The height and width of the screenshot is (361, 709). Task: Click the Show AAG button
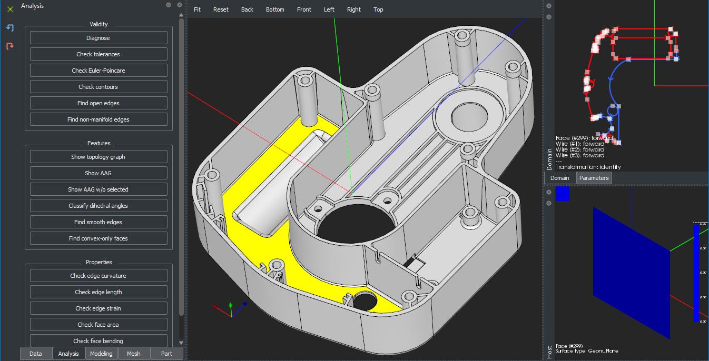pyautogui.click(x=99, y=173)
